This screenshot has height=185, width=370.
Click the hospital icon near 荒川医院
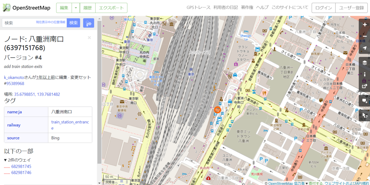(x=209, y=178)
